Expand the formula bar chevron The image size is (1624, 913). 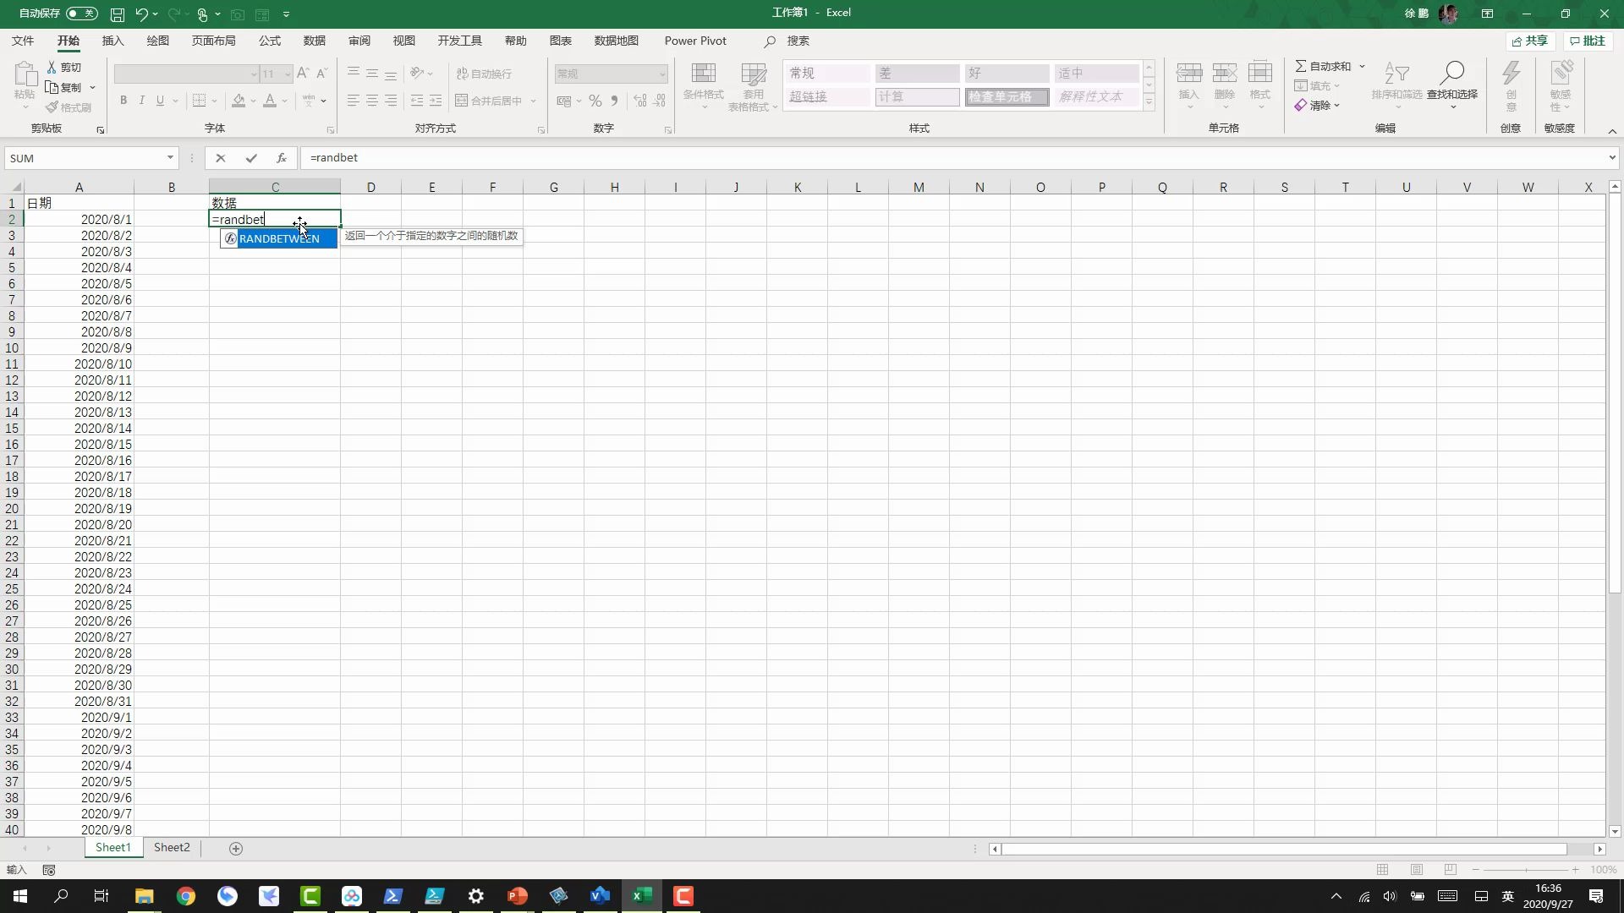1611,158
